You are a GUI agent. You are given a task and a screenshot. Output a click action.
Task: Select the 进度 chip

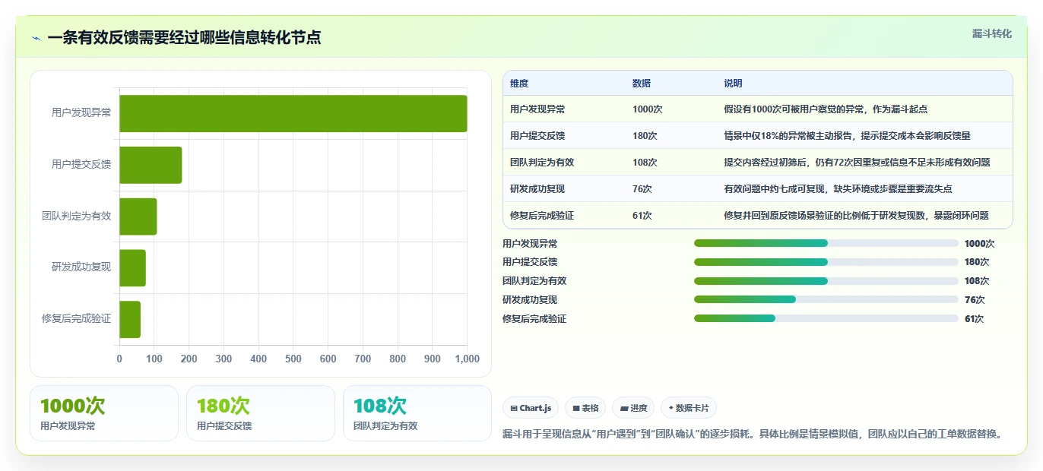click(633, 408)
